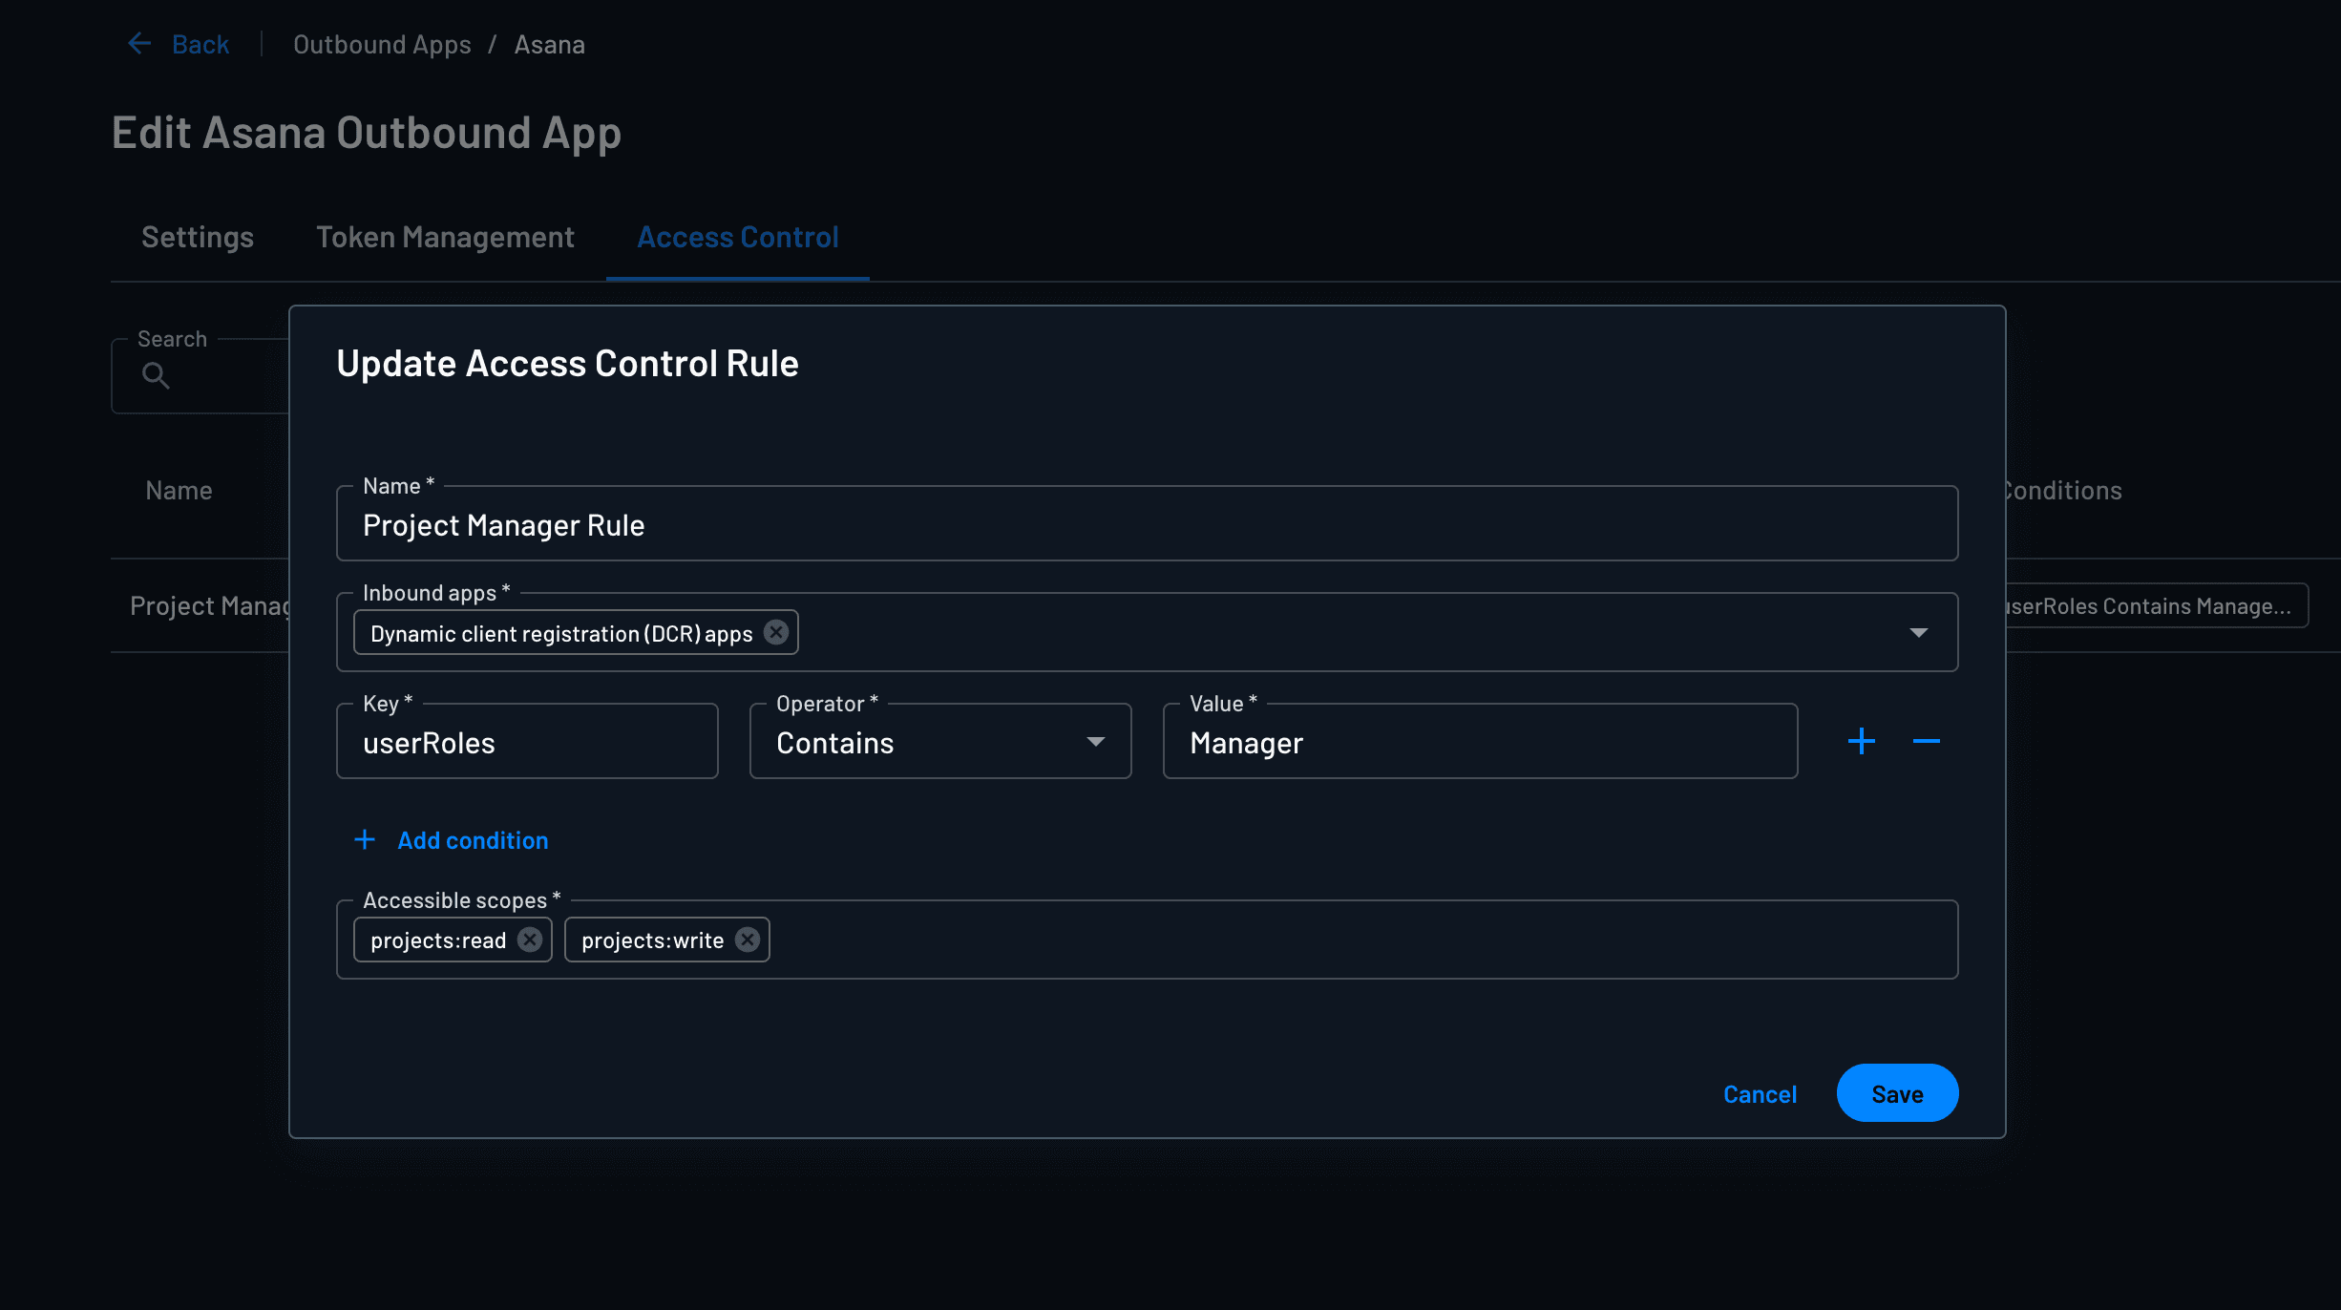This screenshot has width=2341, height=1310.
Task: Click the projects:write scope label
Action: tap(653, 940)
